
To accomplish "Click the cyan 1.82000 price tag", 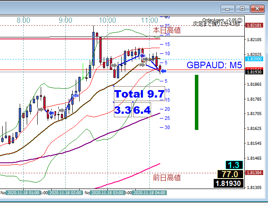I will [x=254, y=59].
